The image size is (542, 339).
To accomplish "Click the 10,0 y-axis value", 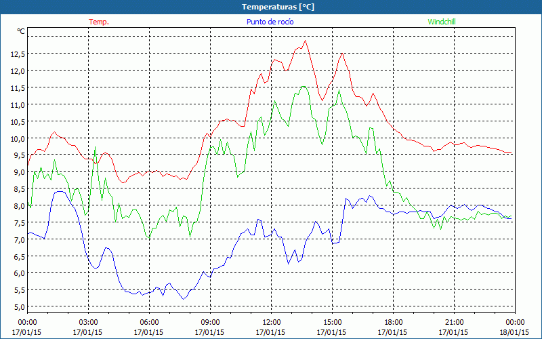I will coord(18,138).
